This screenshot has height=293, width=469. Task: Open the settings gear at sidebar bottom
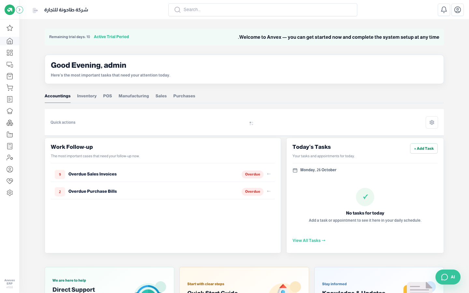(x=10, y=193)
